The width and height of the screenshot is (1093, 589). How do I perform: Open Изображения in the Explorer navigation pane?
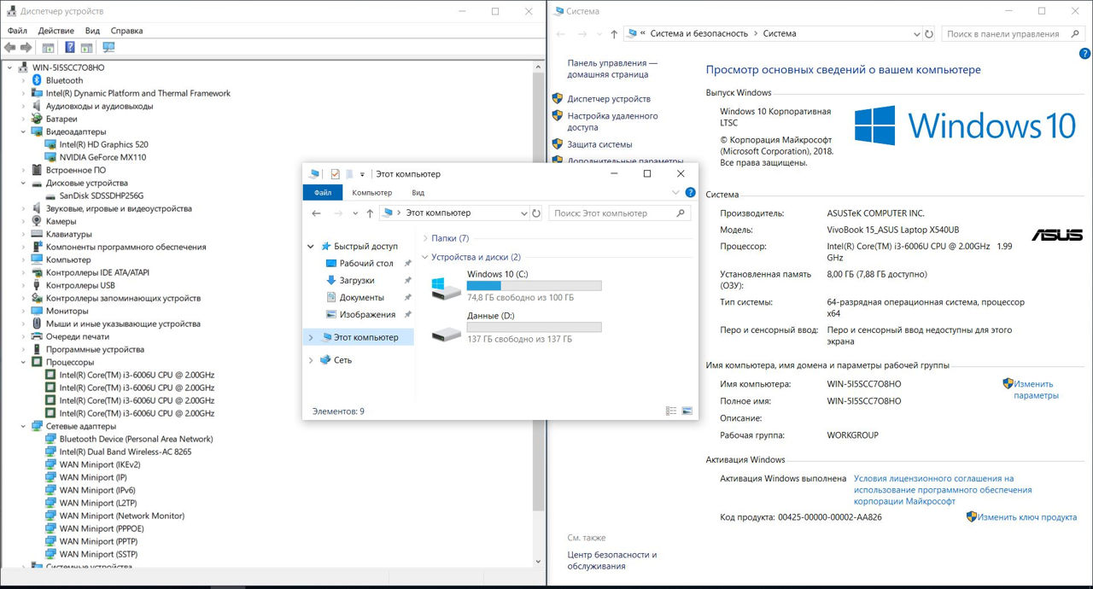click(x=367, y=315)
